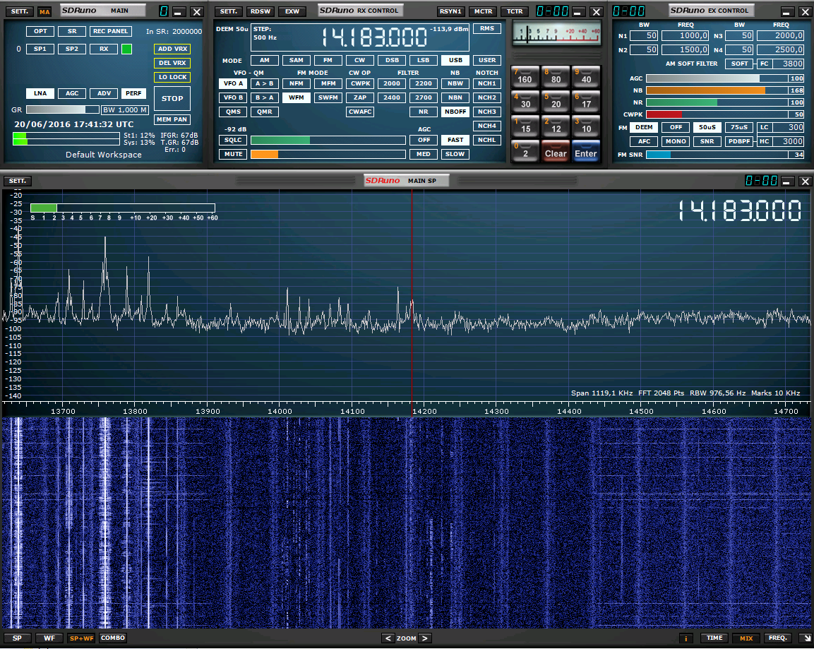Image resolution: width=814 pixels, height=649 pixels.
Task: Click MEM PAN button
Action: pos(172,119)
